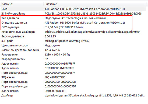This screenshot has width=148, height=104.
Task: Select the Имя row label
Action: 4,9
